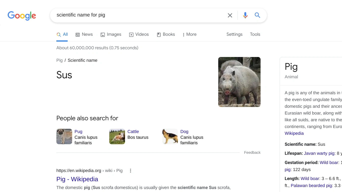Image resolution: width=342 pixels, height=192 pixels.
Task: Select the News tab icon
Action: click(x=78, y=34)
